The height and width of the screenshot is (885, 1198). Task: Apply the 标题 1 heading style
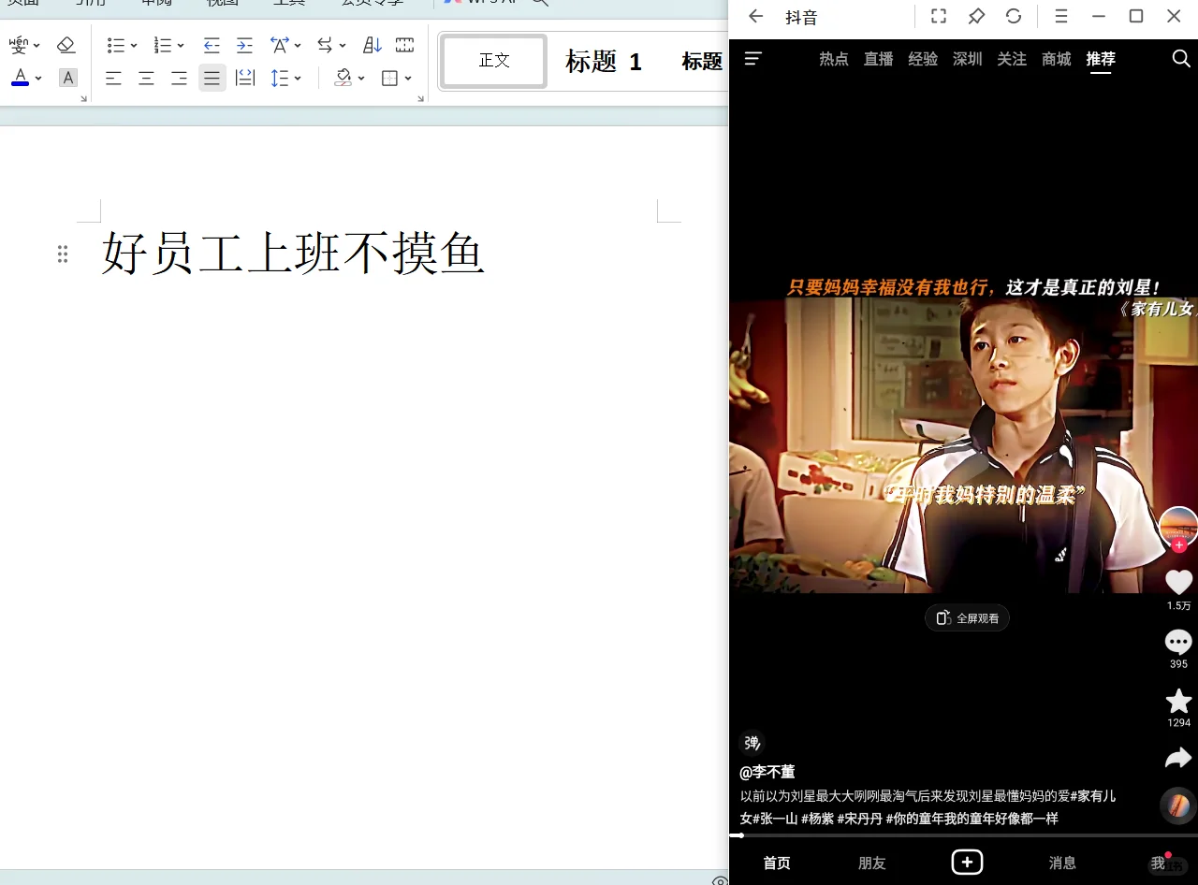click(602, 61)
